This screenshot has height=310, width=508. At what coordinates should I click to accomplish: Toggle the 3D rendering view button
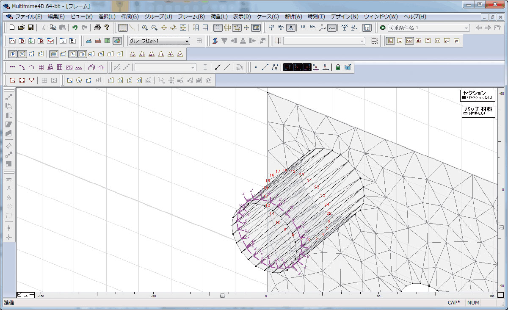click(x=117, y=41)
